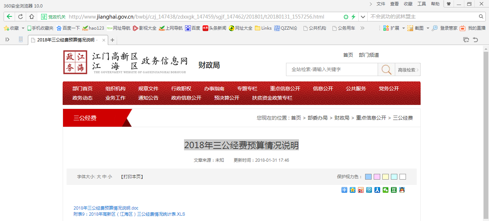Image resolution: width=489 pixels, height=221 pixels.
Task: Open the 高级检索 advanced search
Action: pos(408,70)
